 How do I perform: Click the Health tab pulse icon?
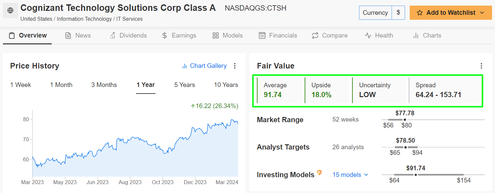click(x=368, y=36)
